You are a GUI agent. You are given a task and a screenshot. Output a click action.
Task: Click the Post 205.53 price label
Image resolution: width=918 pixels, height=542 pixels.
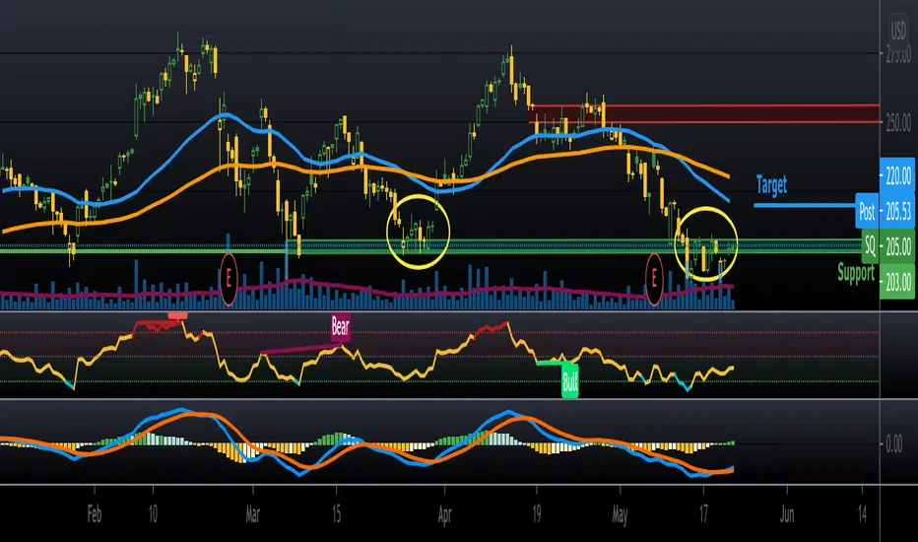885,211
